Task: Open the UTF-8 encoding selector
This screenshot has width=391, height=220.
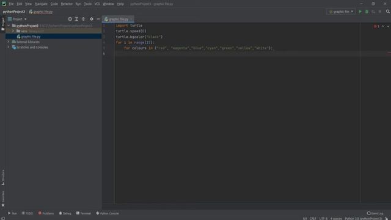Action: [x=323, y=218]
